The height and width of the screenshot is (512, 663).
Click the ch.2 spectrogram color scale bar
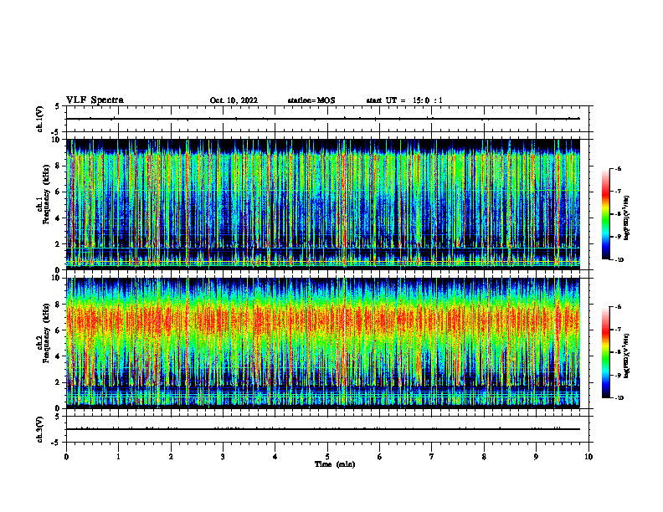[x=605, y=352]
